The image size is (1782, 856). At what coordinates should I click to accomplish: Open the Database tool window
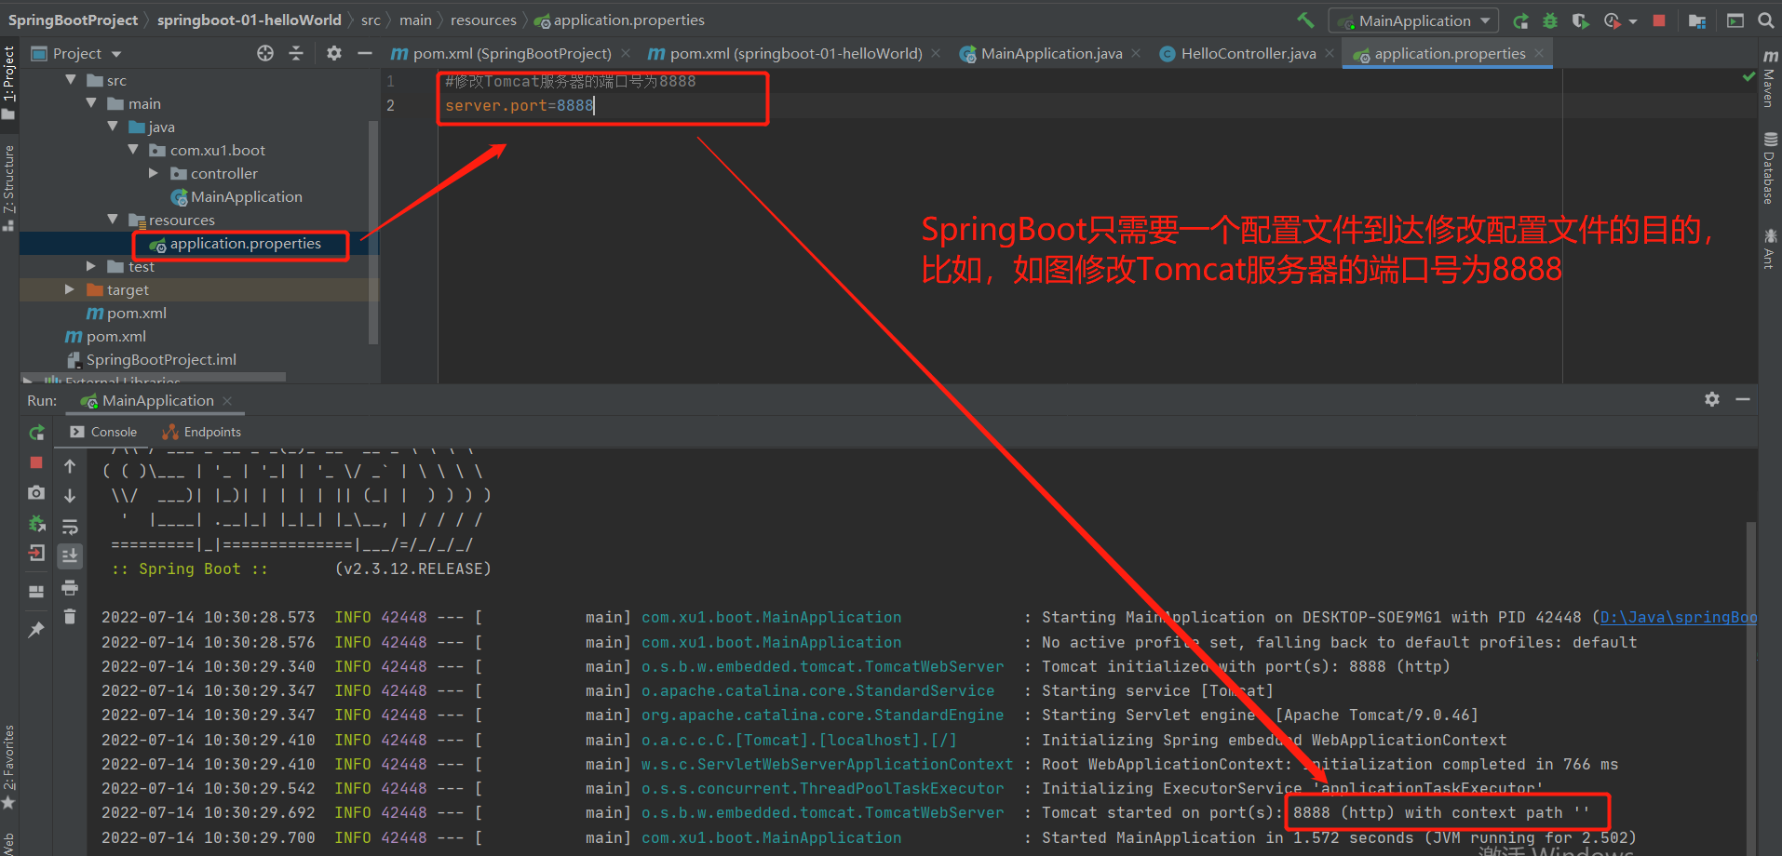coord(1769,169)
